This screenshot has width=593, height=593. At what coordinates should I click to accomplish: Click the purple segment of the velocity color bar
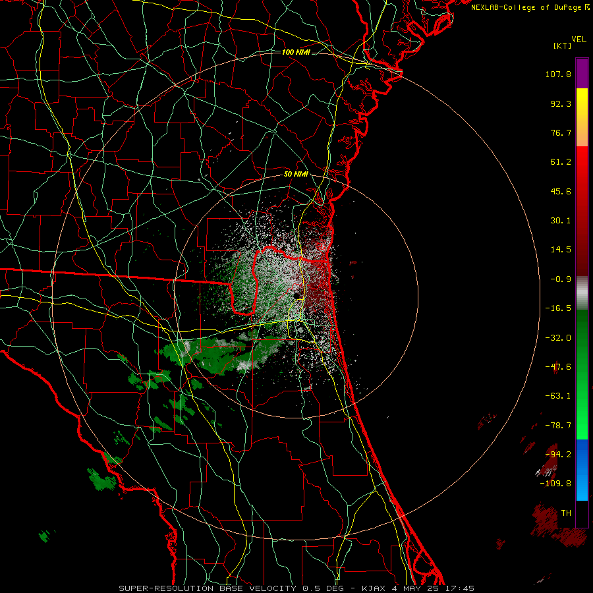tap(582, 73)
